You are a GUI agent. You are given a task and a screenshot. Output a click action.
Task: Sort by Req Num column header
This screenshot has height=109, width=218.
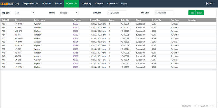(x=77, y=20)
